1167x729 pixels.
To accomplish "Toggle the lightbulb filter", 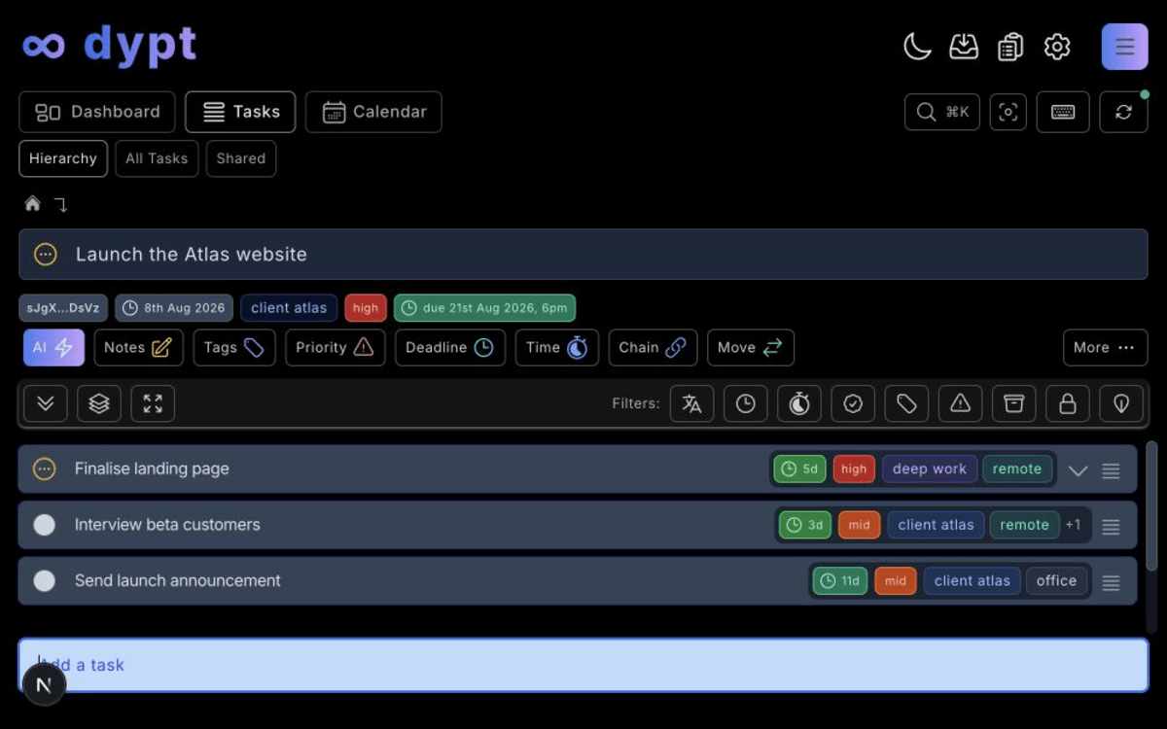I will point(1121,403).
